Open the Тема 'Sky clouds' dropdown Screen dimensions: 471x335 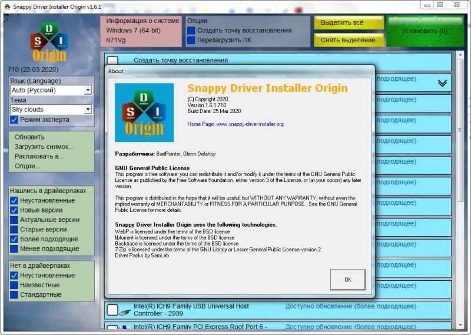(88, 110)
